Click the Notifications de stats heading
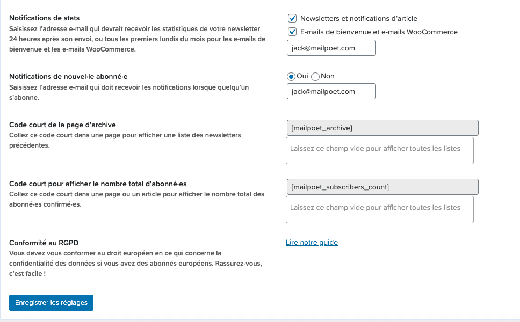The height and width of the screenshot is (322, 520). click(x=45, y=18)
